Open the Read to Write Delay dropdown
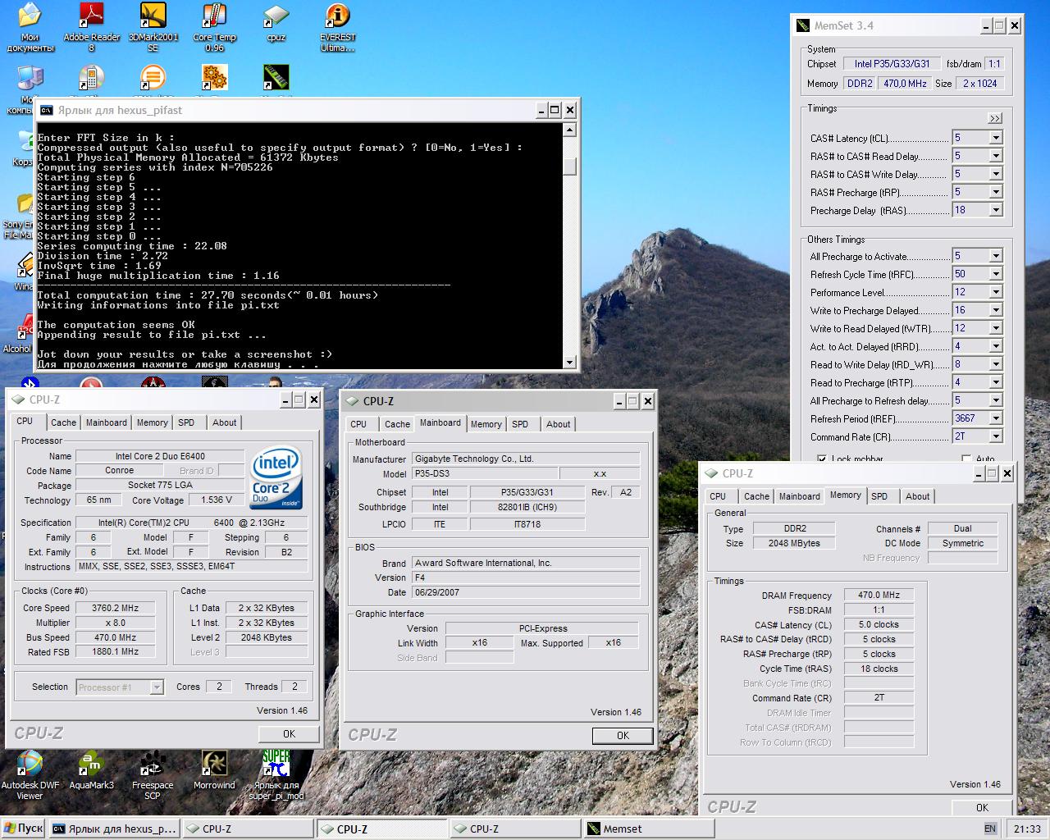 995,364
